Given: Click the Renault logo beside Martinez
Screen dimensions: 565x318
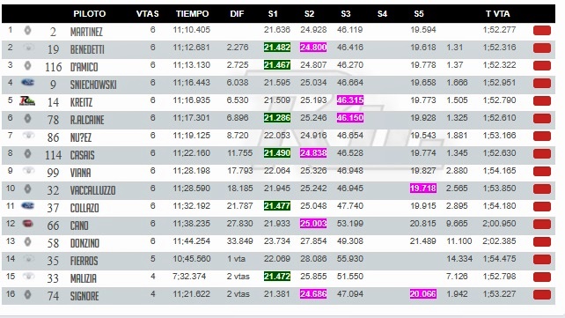Looking at the screenshot, I should [x=28, y=31].
